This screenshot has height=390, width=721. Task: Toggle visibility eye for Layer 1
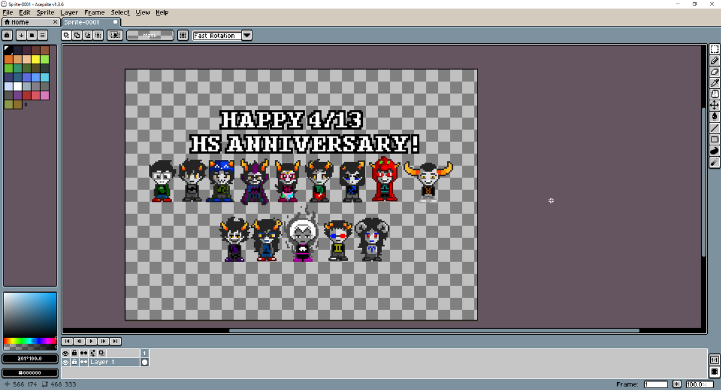66,362
